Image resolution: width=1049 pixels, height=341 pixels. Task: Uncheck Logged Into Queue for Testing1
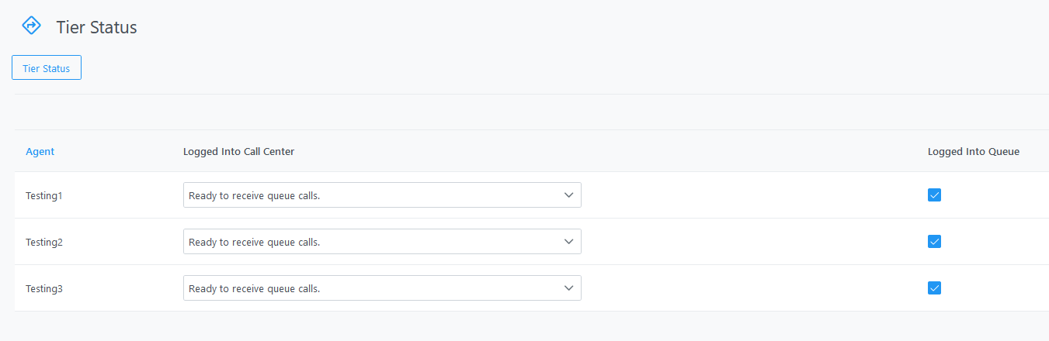[x=935, y=195]
